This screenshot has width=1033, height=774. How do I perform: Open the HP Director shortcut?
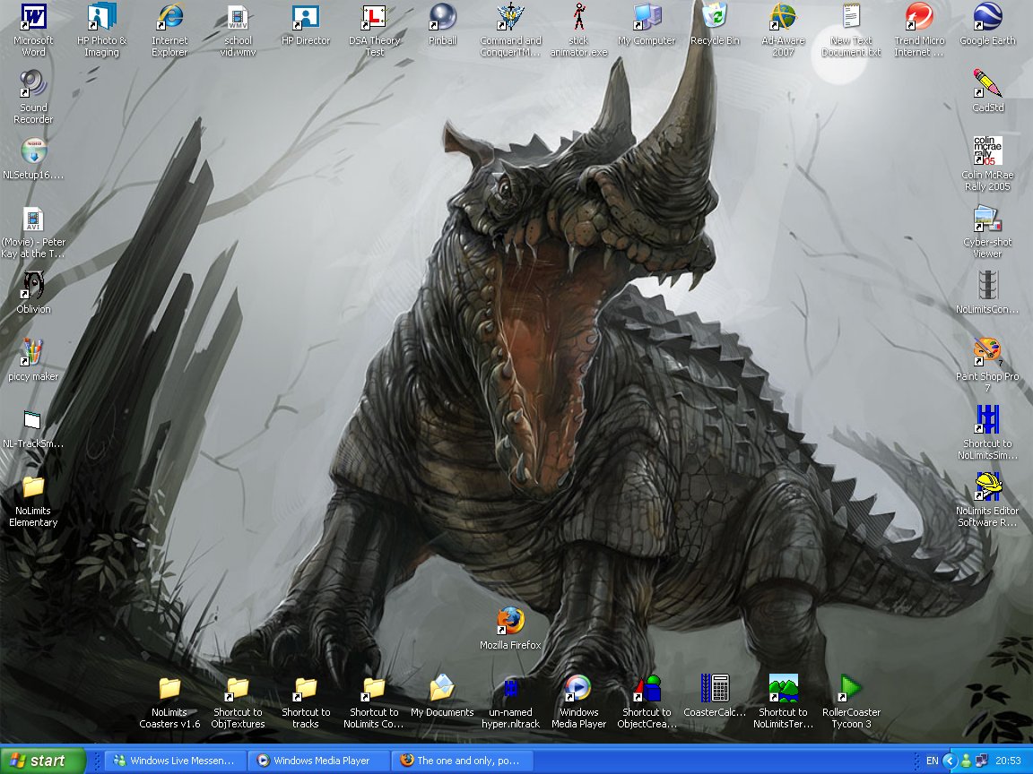(306, 18)
